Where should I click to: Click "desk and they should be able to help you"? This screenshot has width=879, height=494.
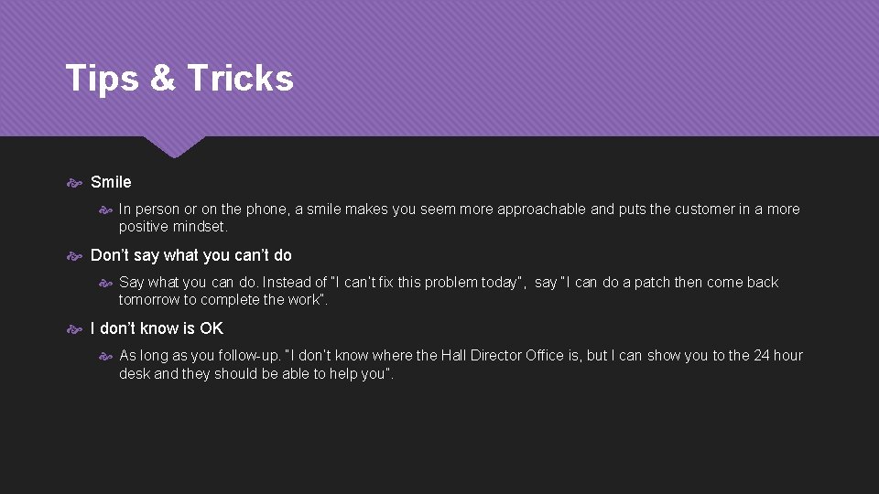pos(255,373)
